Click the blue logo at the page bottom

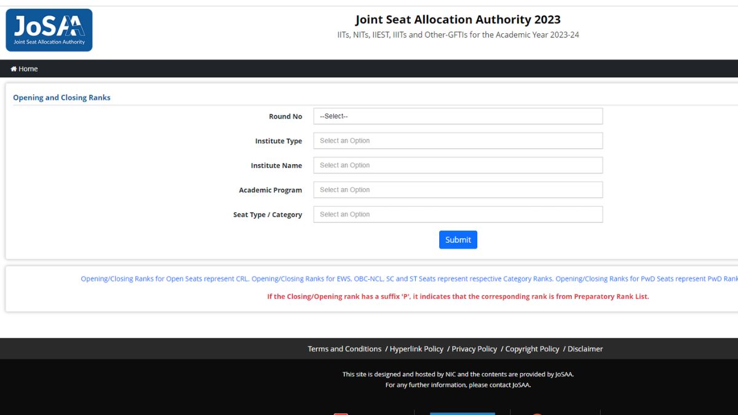pos(462,413)
